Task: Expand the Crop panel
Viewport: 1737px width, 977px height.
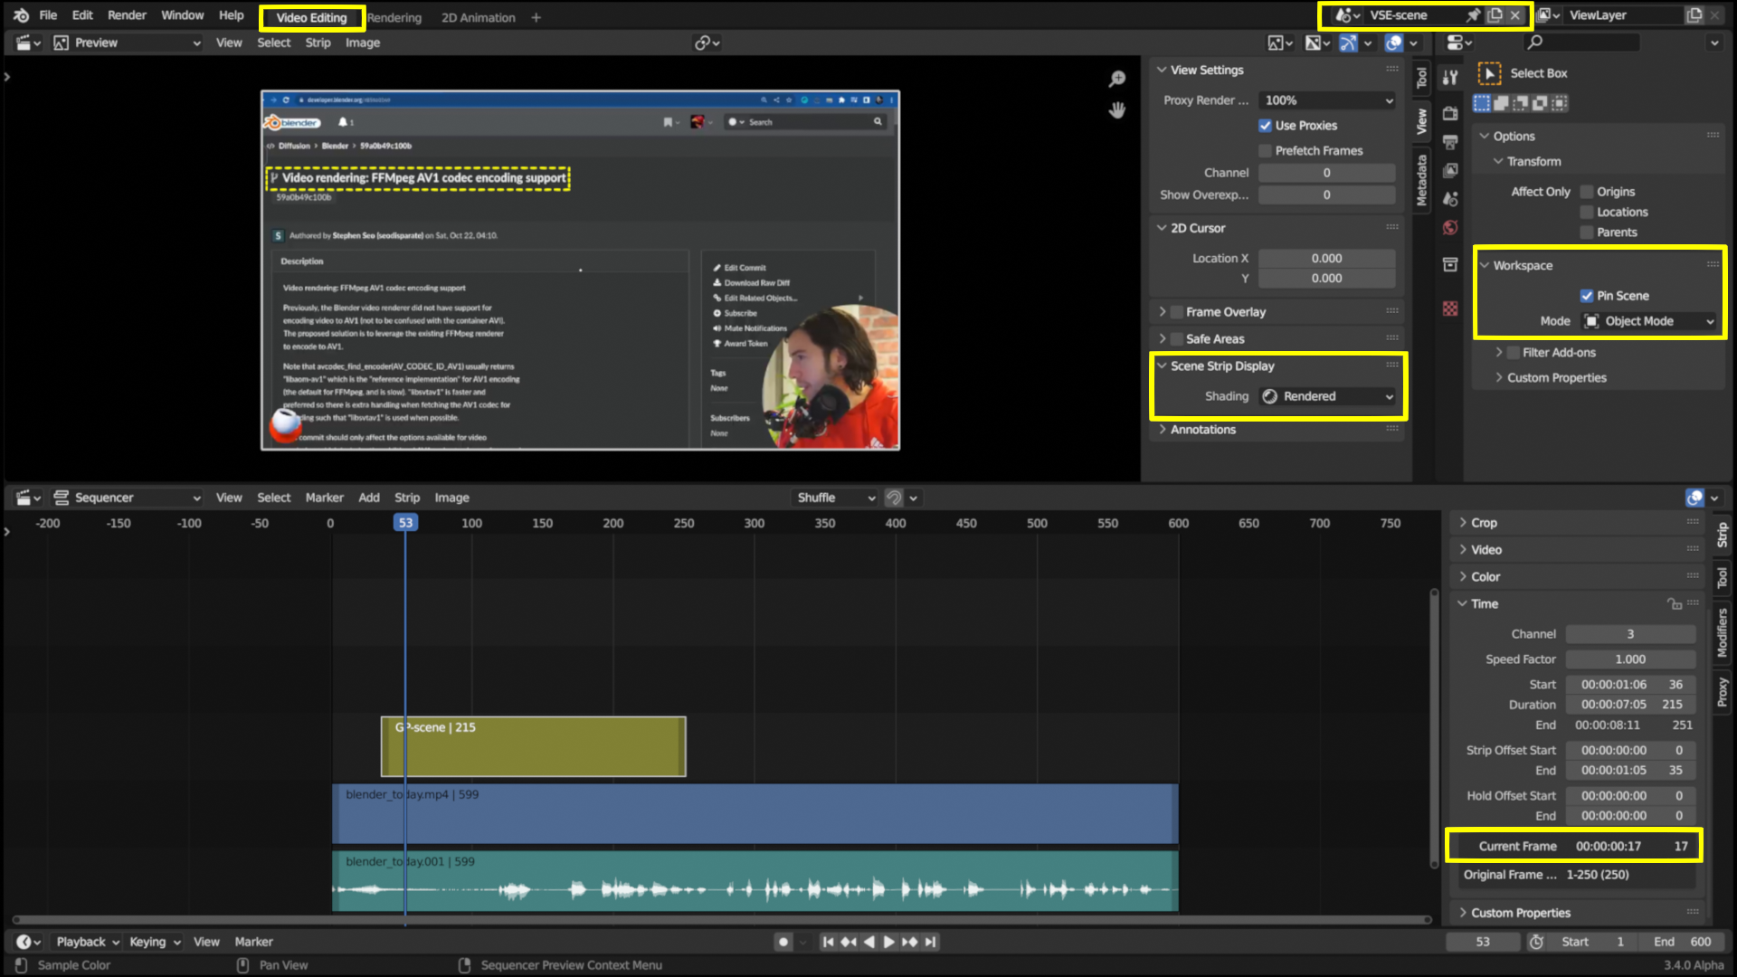Action: pos(1484,523)
